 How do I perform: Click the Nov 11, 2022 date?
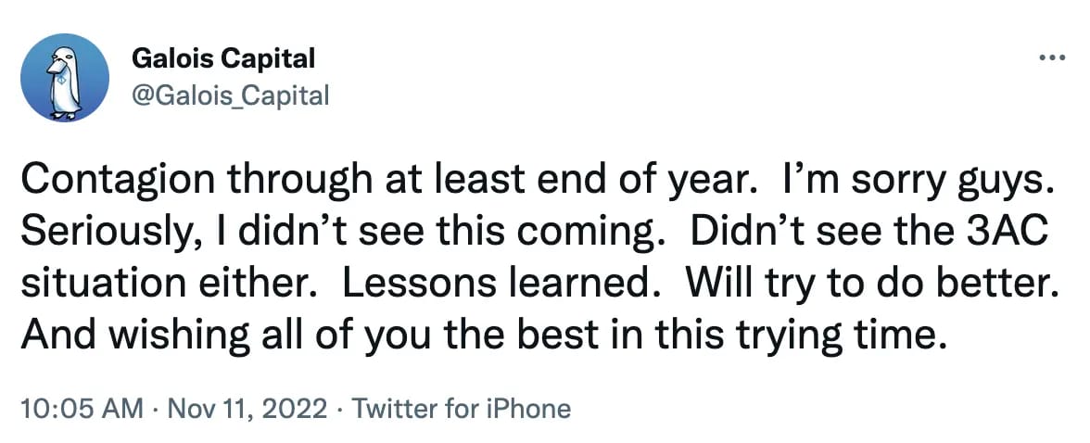(x=247, y=408)
